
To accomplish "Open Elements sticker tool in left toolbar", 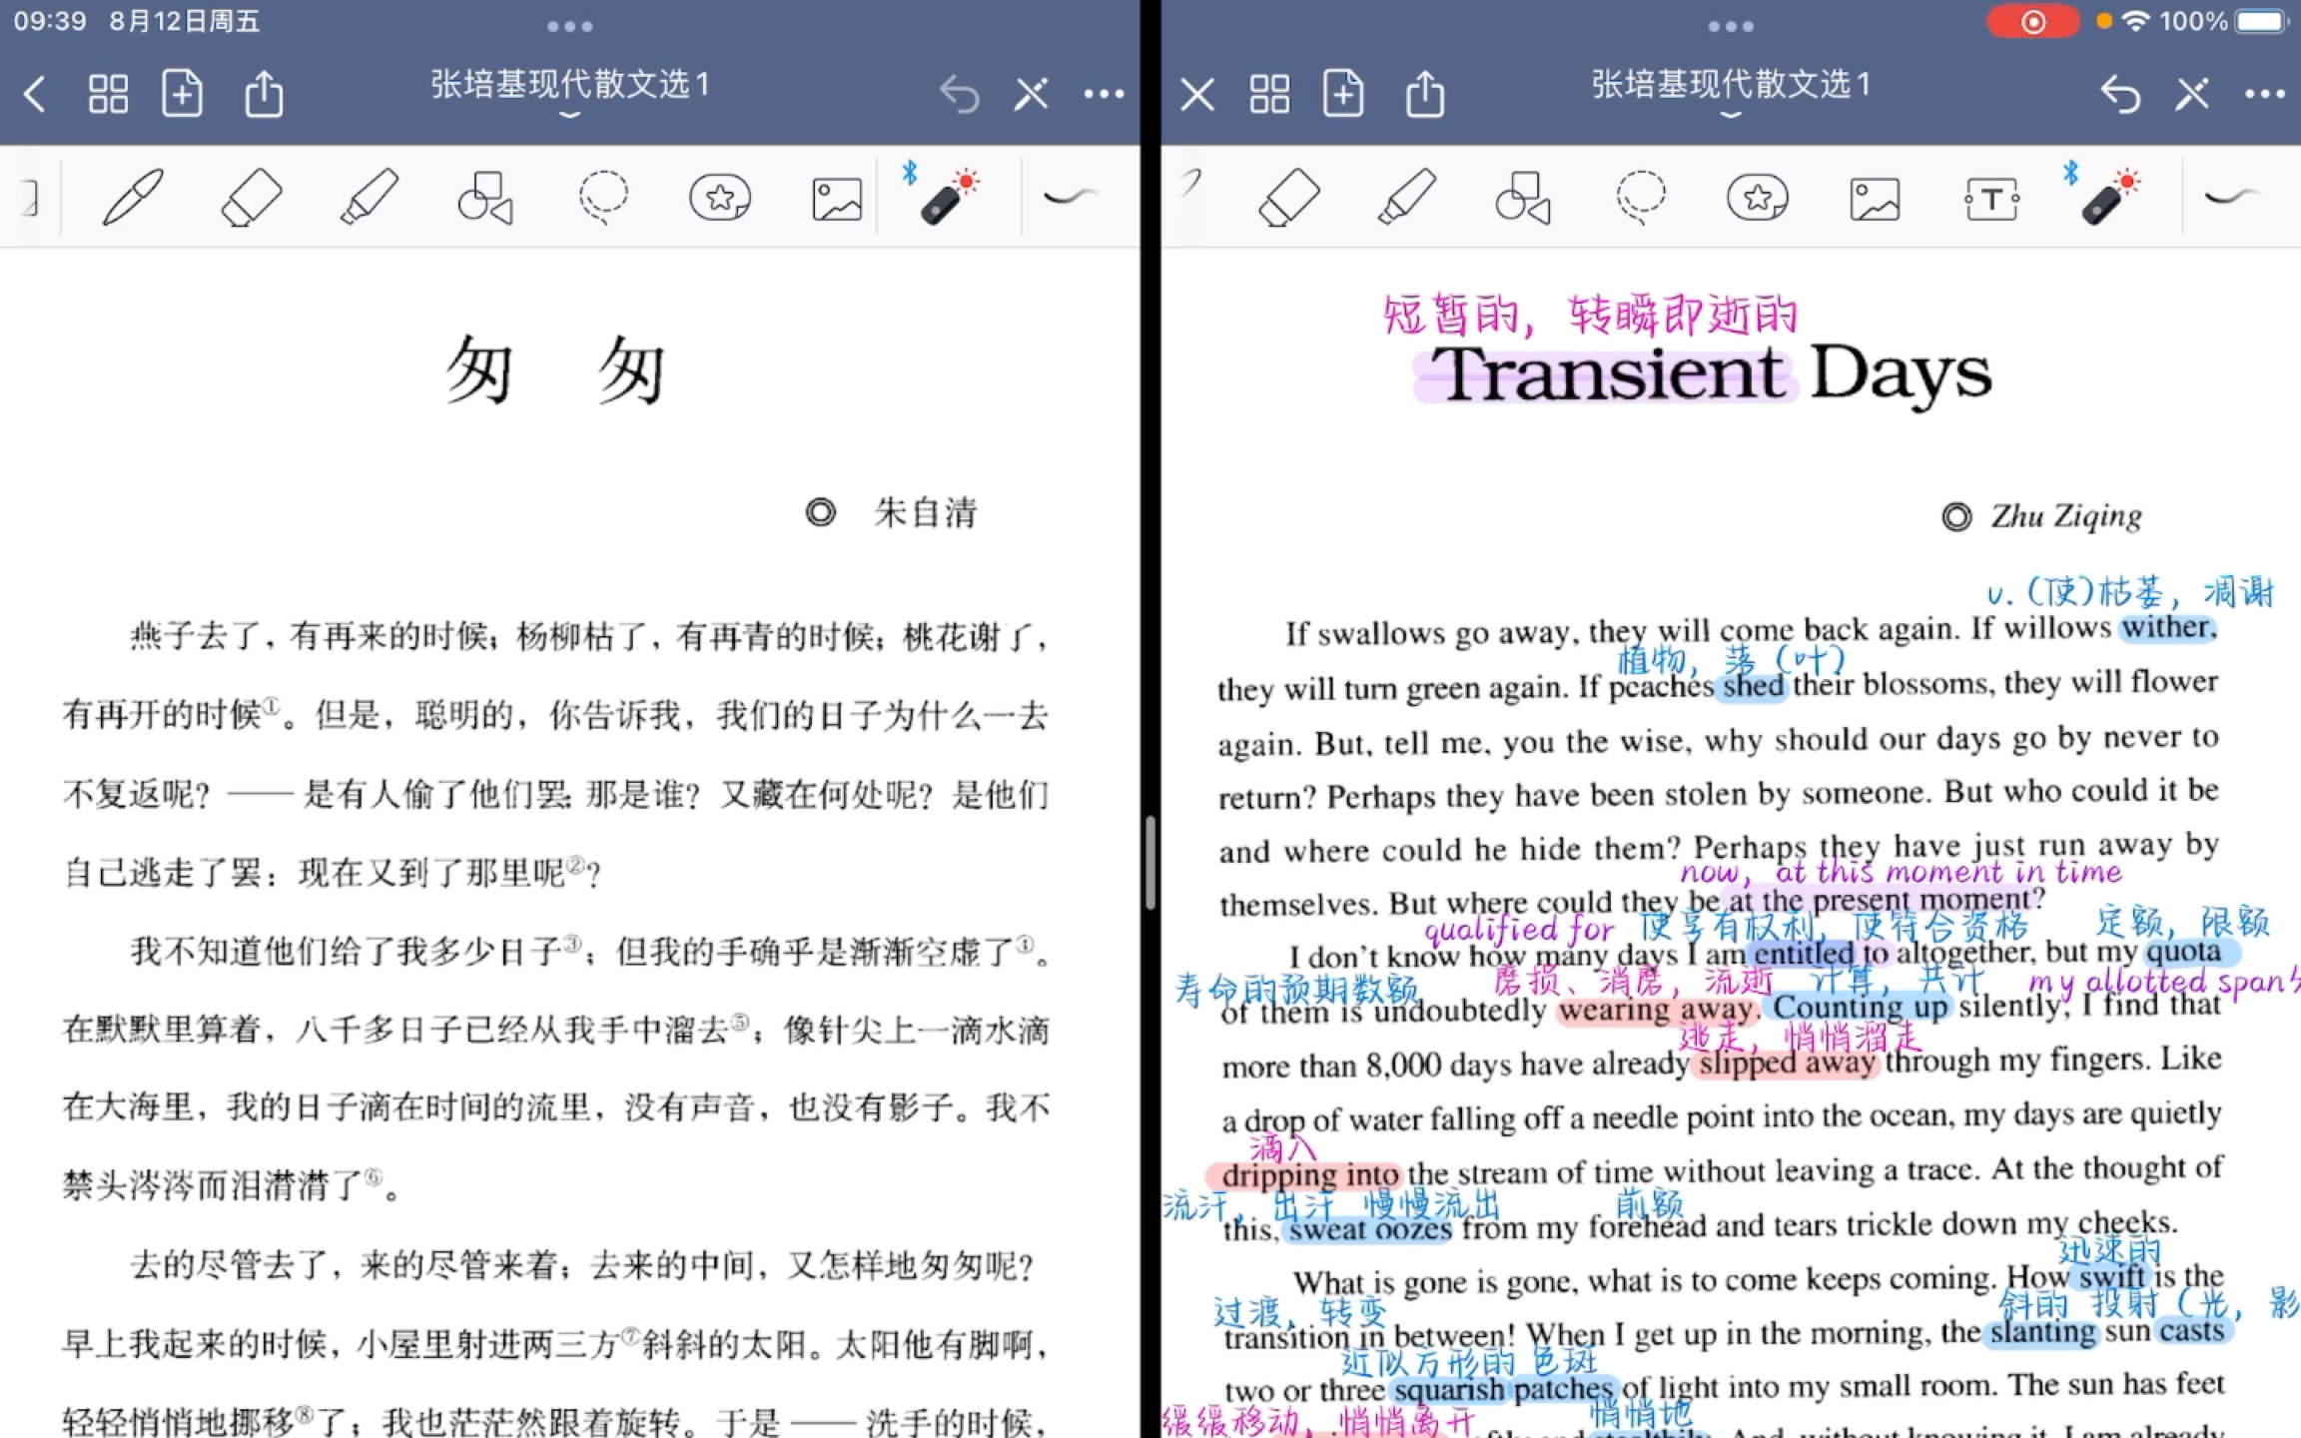I will (x=720, y=197).
